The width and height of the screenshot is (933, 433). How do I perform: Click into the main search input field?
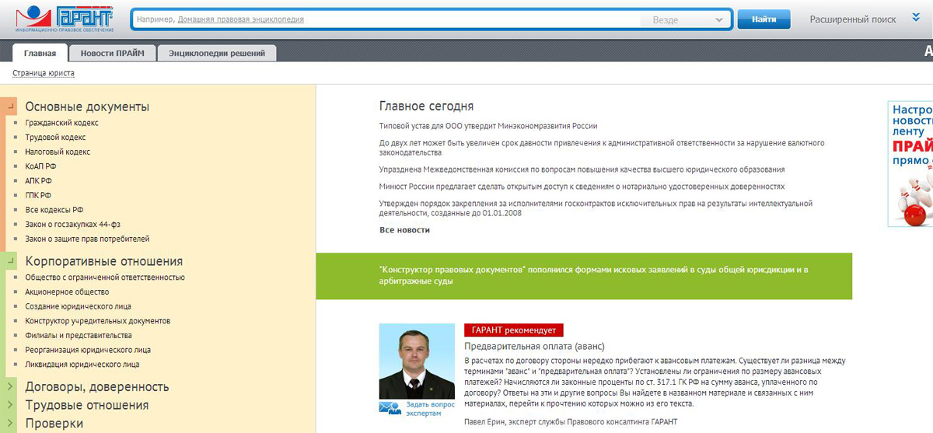pyautogui.click(x=385, y=19)
